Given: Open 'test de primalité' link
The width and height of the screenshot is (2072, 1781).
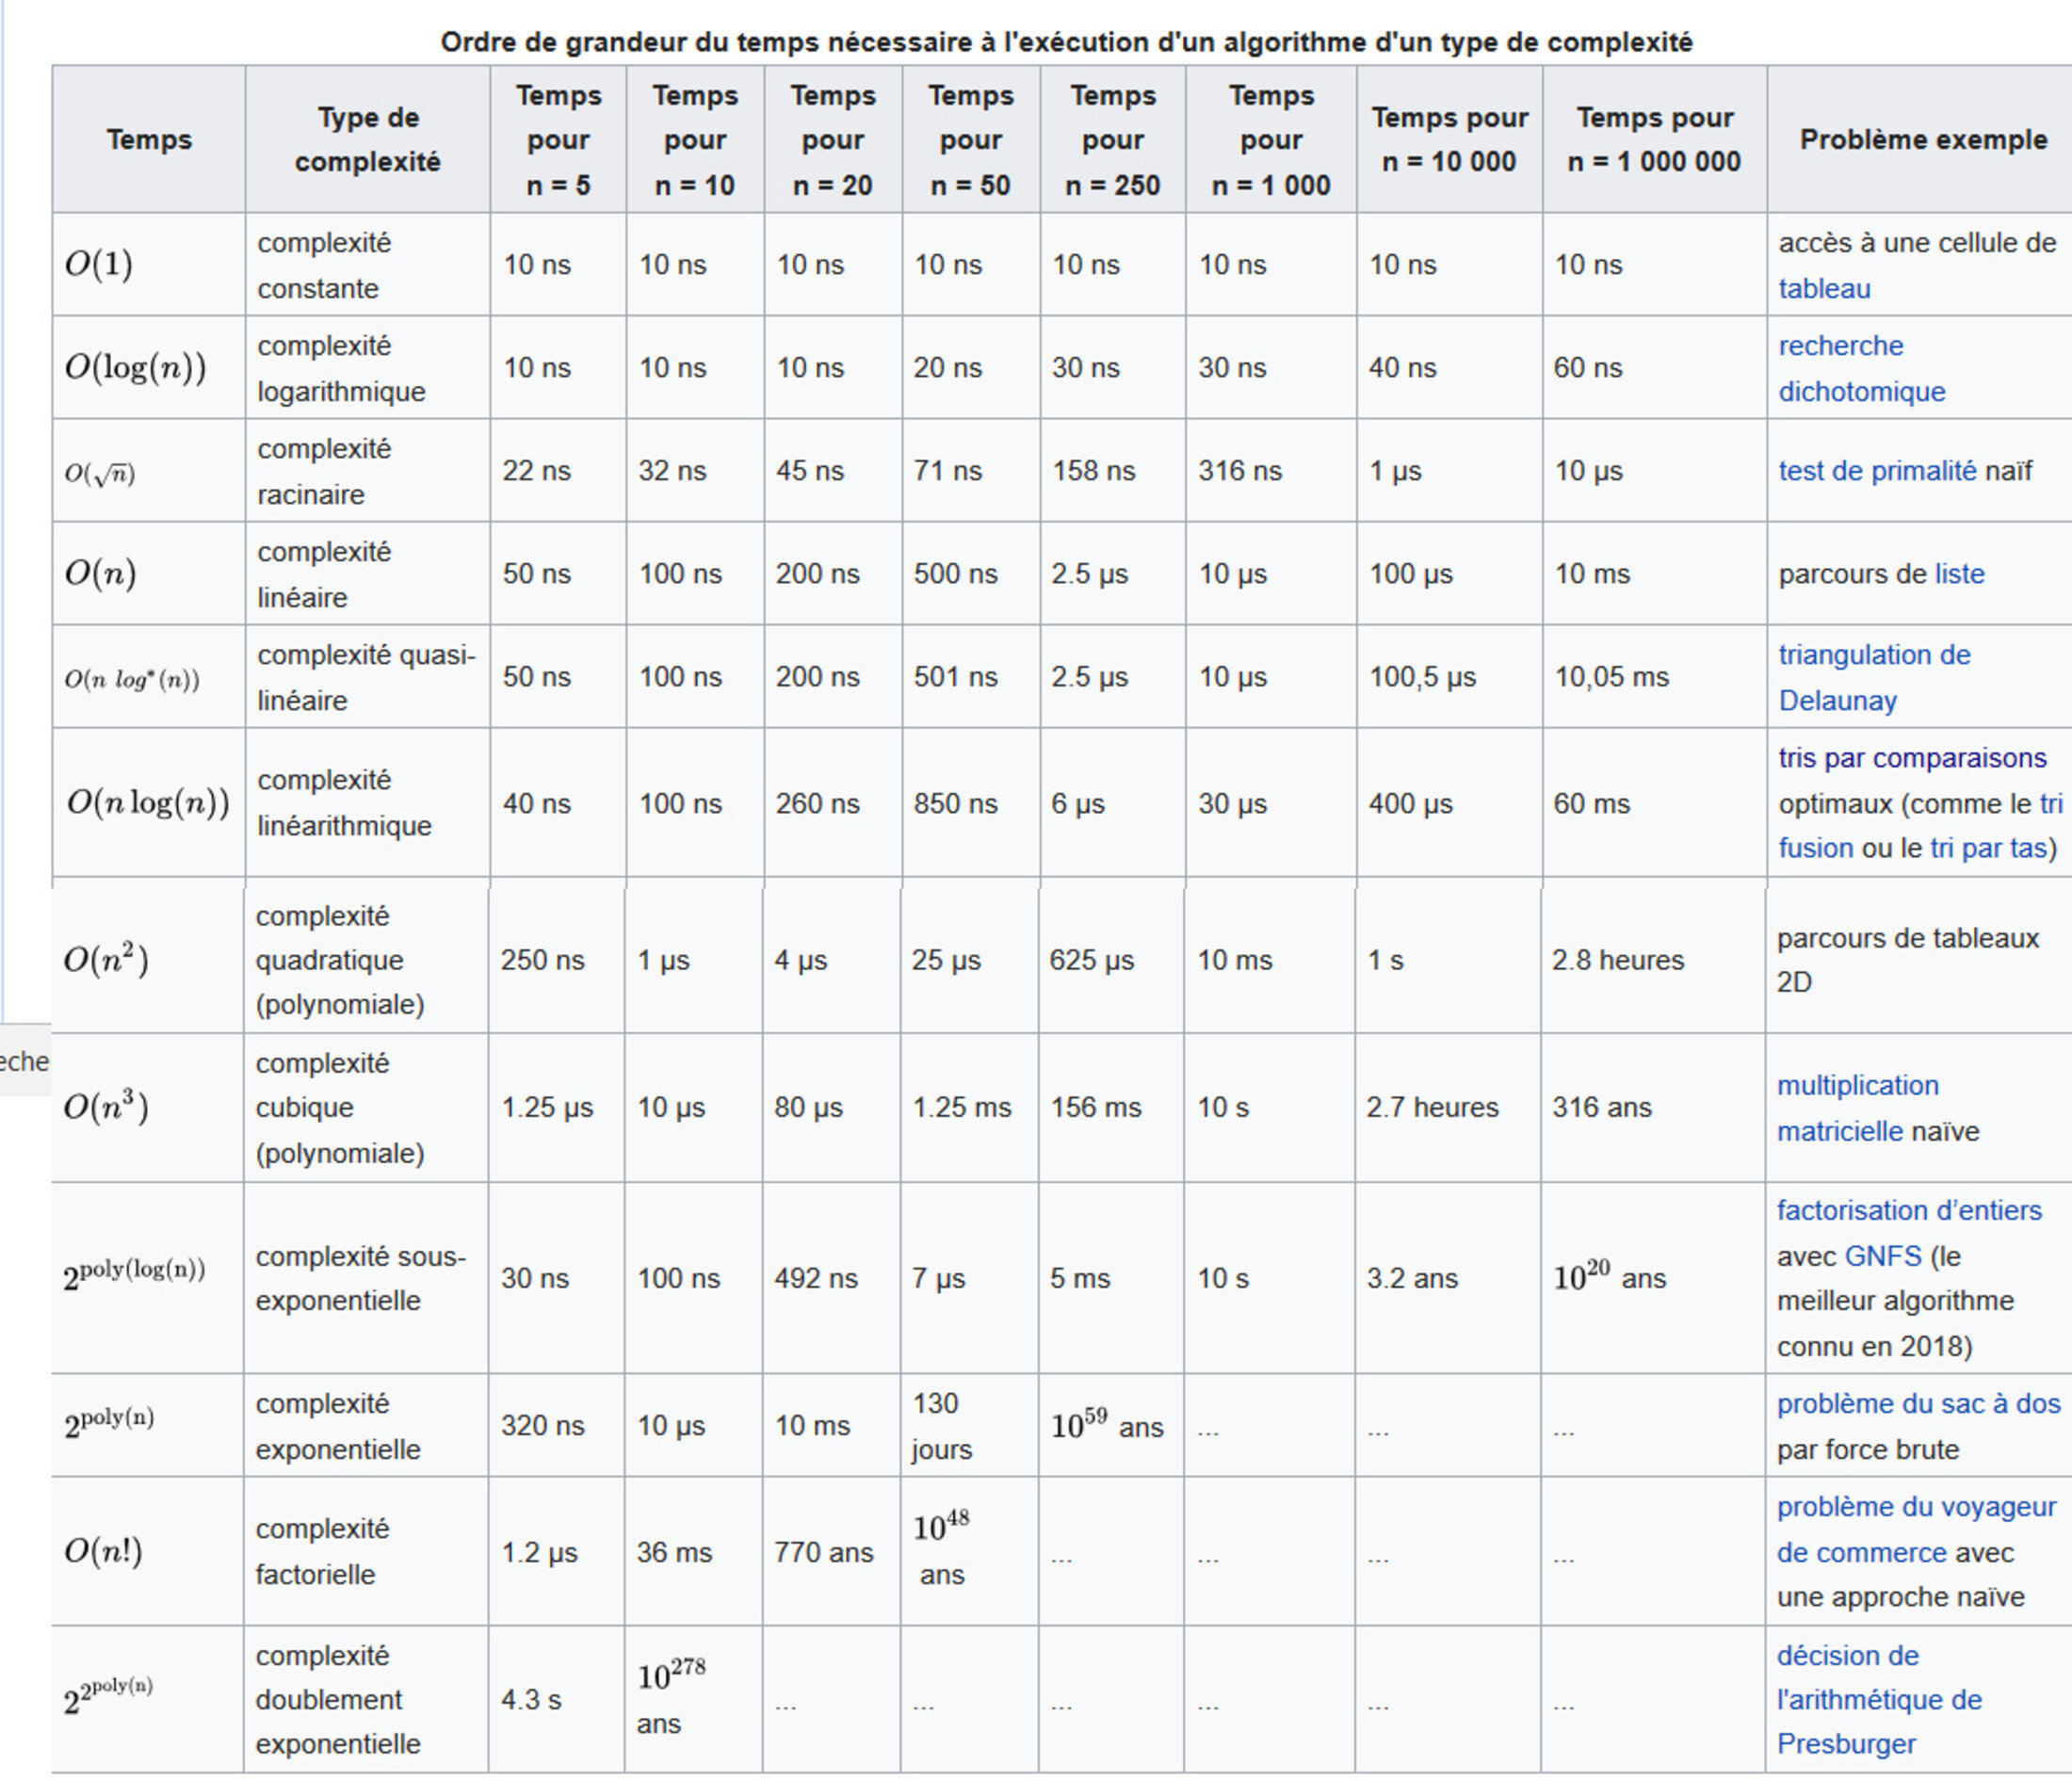Looking at the screenshot, I should (x=1876, y=471).
